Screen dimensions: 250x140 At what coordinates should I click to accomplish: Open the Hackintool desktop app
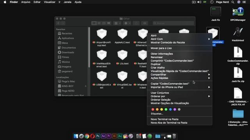pos(238,31)
